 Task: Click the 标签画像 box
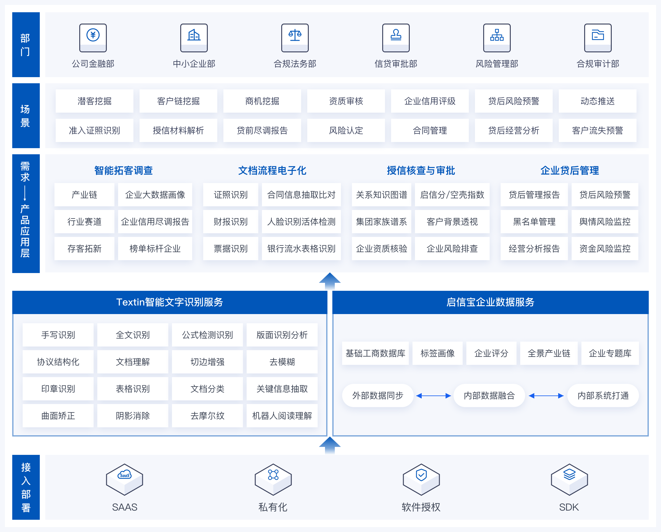click(438, 353)
